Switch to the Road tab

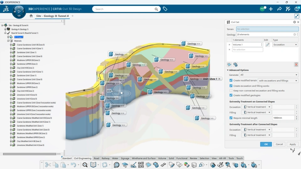(96, 158)
